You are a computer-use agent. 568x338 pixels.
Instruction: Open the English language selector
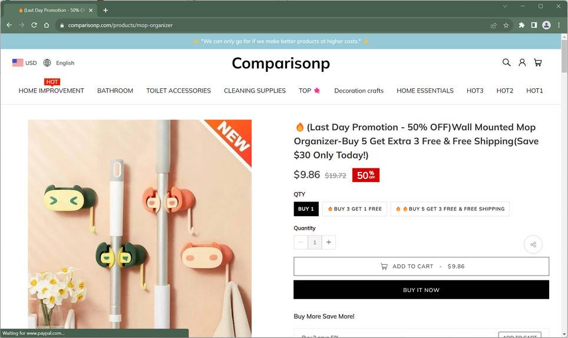(x=59, y=63)
